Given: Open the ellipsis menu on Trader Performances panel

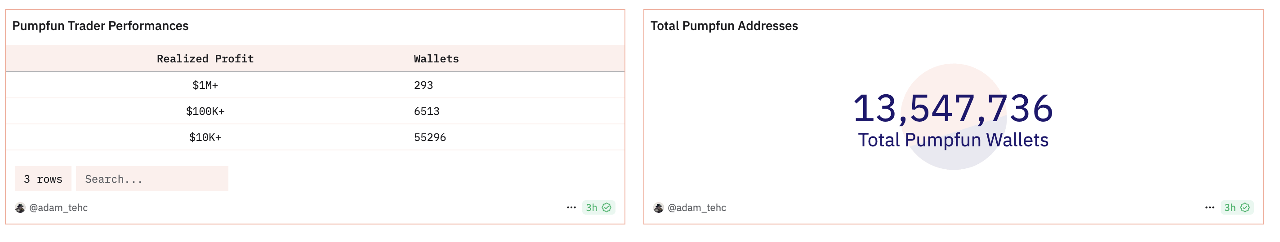Looking at the screenshot, I should pyautogui.click(x=571, y=208).
